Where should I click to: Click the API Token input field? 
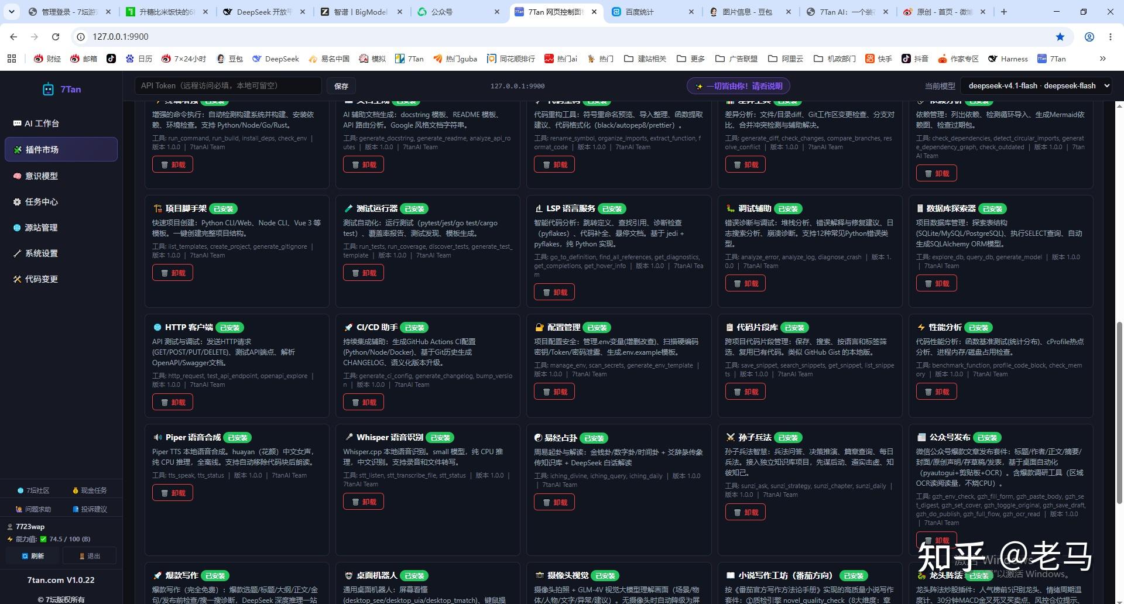pos(228,85)
